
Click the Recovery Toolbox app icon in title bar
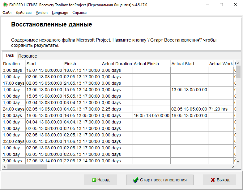pos(5,5)
